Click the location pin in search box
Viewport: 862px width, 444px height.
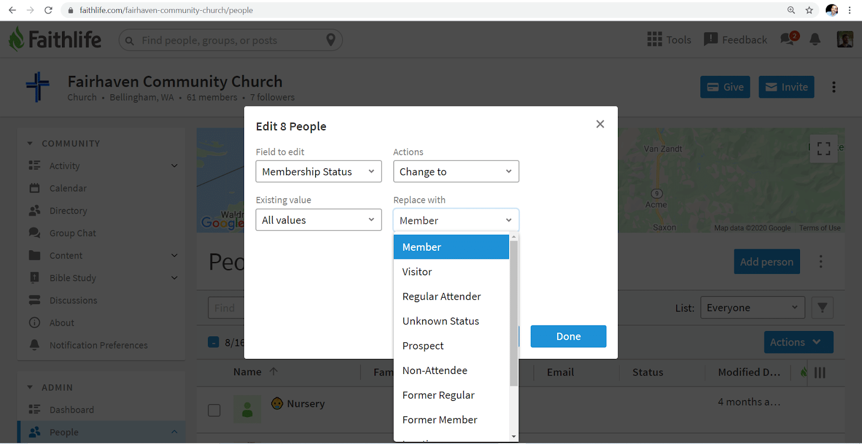[x=331, y=40]
